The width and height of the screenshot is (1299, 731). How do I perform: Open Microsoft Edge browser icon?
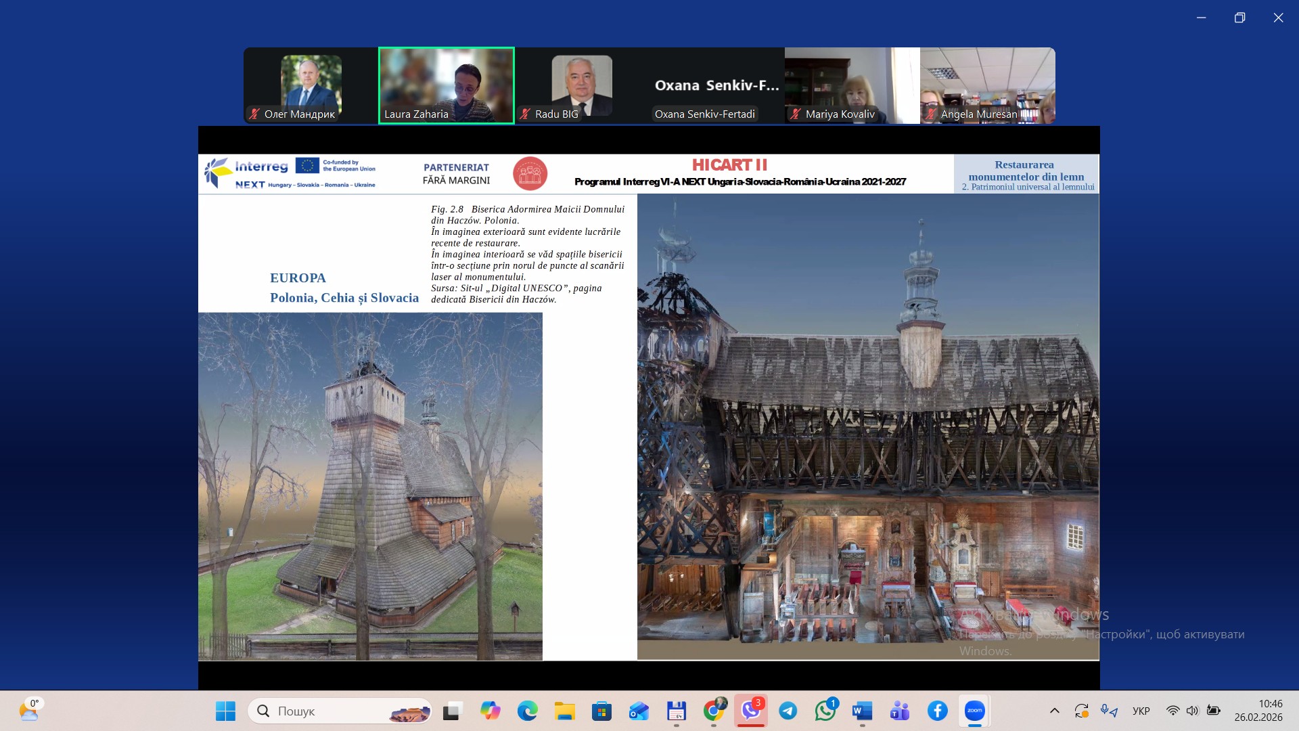coord(527,711)
